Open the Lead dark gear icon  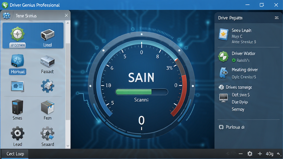(x=17, y=133)
